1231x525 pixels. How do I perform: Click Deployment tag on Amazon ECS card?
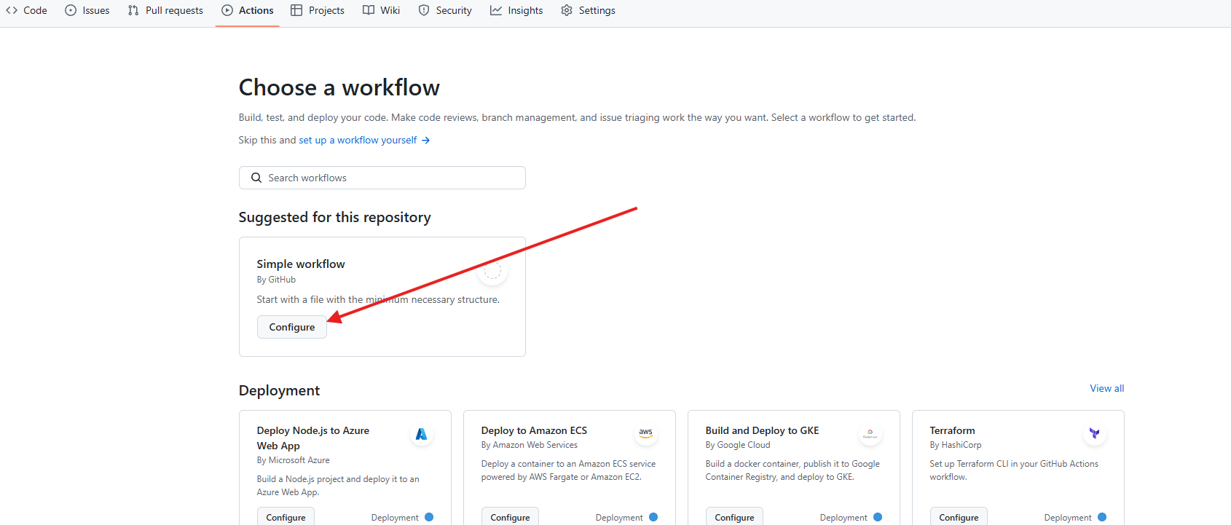point(626,517)
